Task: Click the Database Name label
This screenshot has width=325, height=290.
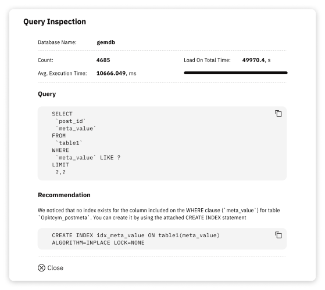Action: (x=57, y=42)
